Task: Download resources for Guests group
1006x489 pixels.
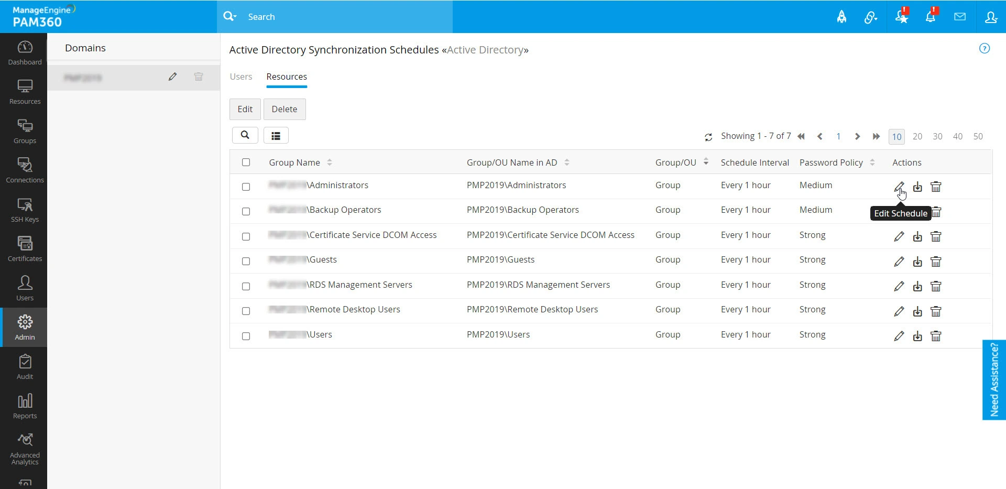Action: point(917,261)
